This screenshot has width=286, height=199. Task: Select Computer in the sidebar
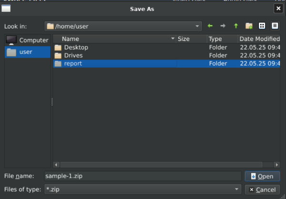(28, 40)
